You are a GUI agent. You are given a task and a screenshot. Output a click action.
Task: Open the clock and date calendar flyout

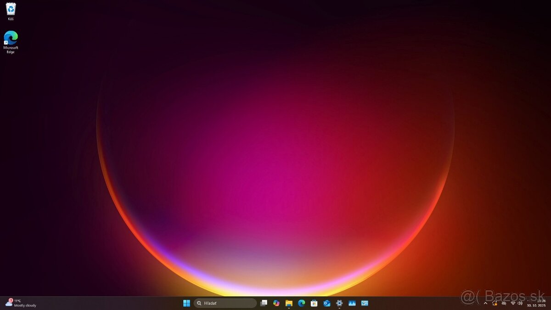(536, 303)
